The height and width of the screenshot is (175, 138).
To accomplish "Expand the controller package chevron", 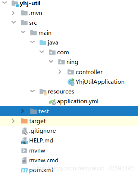I will click(x=60, y=72).
